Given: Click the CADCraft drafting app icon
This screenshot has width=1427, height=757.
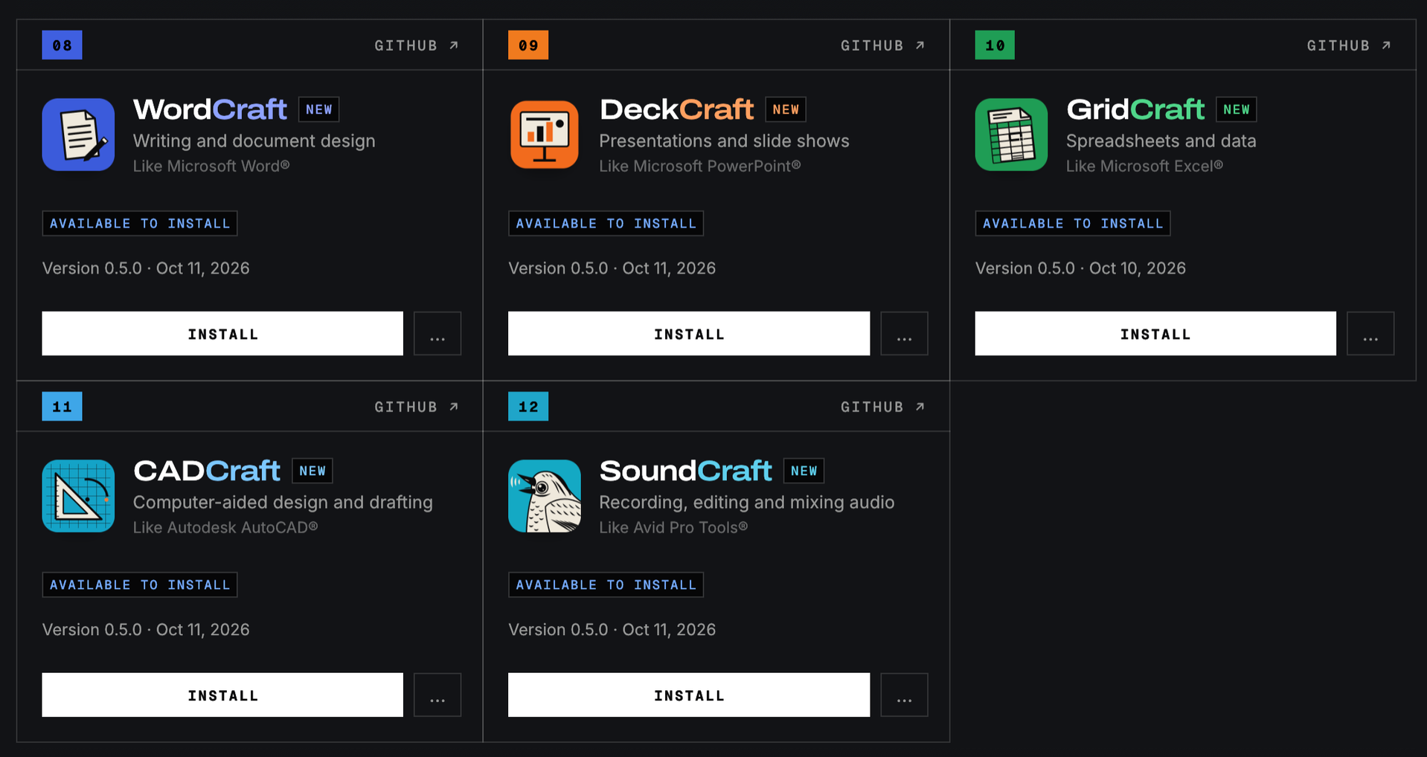Looking at the screenshot, I should click(78, 496).
